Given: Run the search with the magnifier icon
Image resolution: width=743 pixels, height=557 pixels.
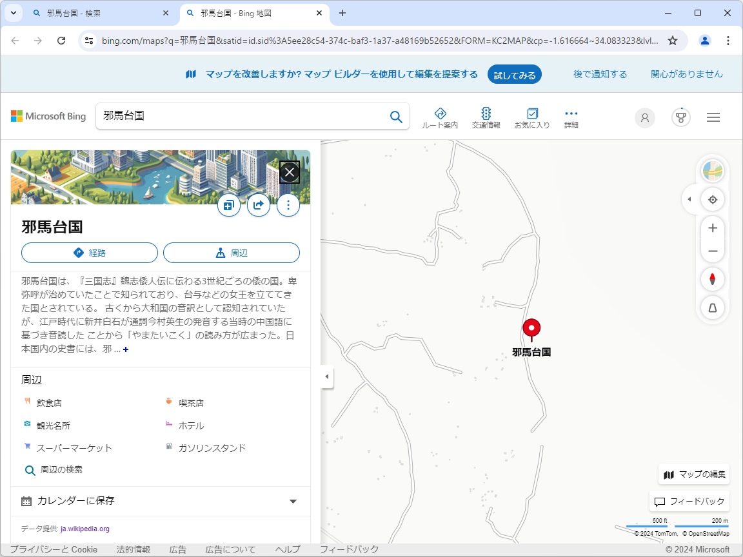Looking at the screenshot, I should click(x=396, y=117).
